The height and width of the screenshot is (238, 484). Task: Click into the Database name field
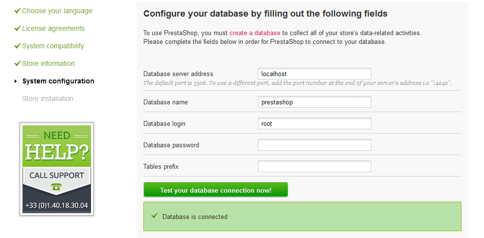314,102
